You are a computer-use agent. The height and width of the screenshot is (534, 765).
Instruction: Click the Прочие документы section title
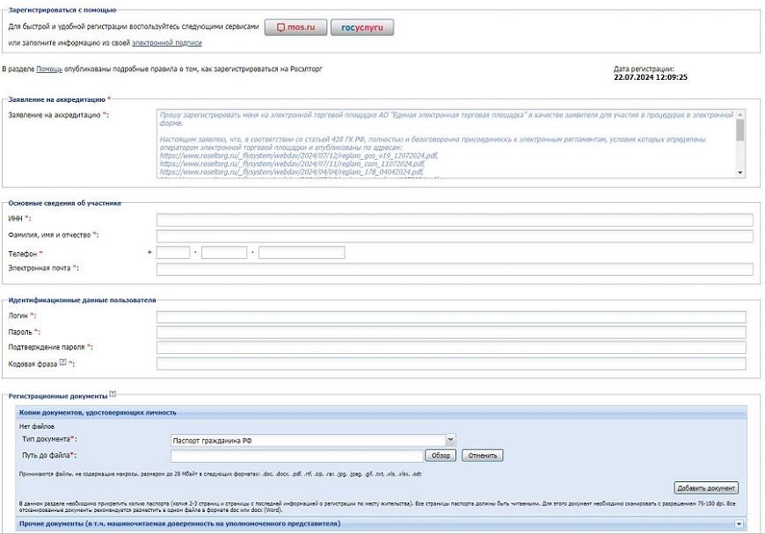(180, 523)
